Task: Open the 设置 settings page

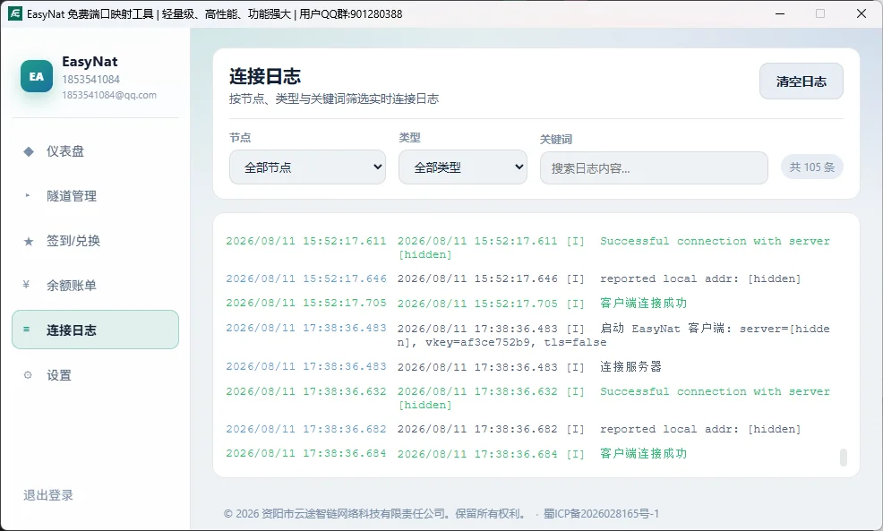Action: [95, 375]
